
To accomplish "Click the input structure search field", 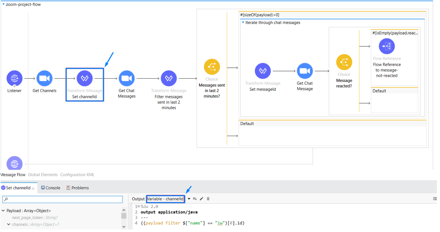I will 62,199.
